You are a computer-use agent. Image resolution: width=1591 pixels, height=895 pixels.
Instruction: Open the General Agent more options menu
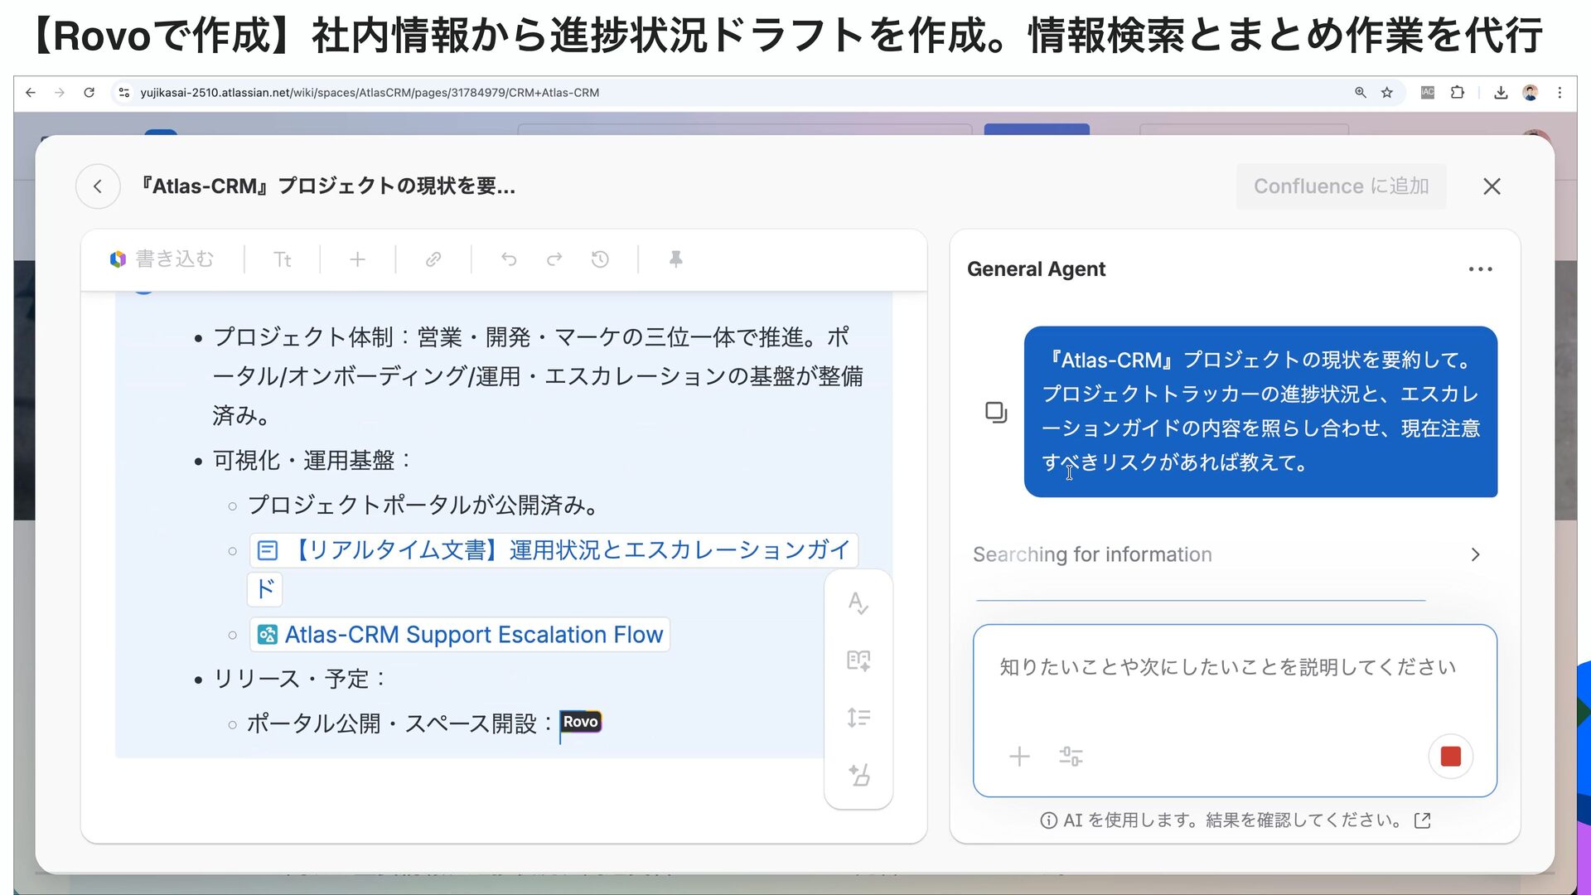pyautogui.click(x=1480, y=269)
